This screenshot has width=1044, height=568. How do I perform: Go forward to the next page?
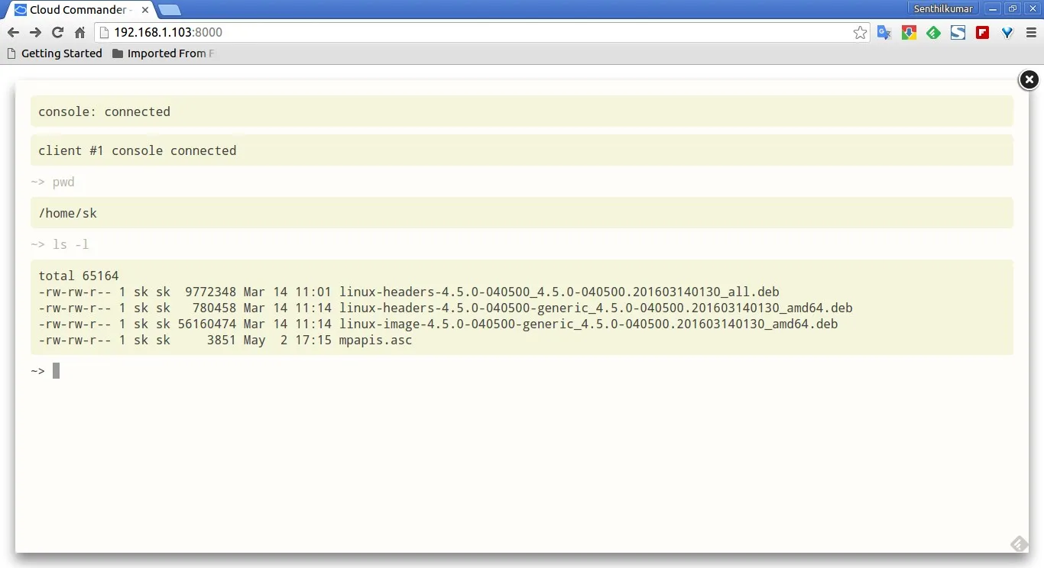[35, 33]
